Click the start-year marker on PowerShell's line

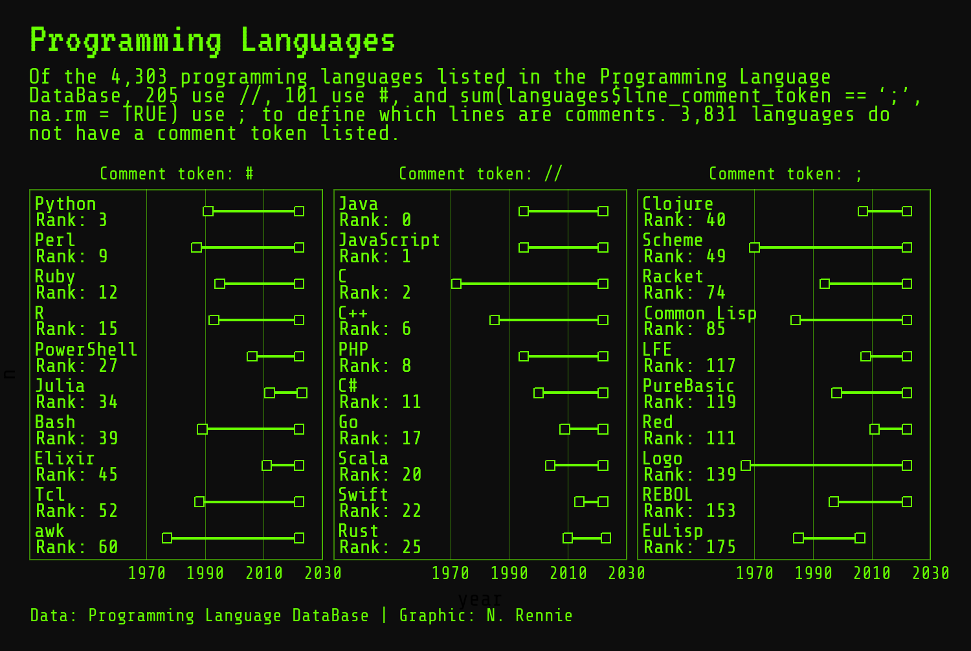pos(252,356)
